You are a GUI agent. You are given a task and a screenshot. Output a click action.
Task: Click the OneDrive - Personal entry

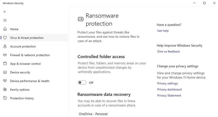(93, 114)
